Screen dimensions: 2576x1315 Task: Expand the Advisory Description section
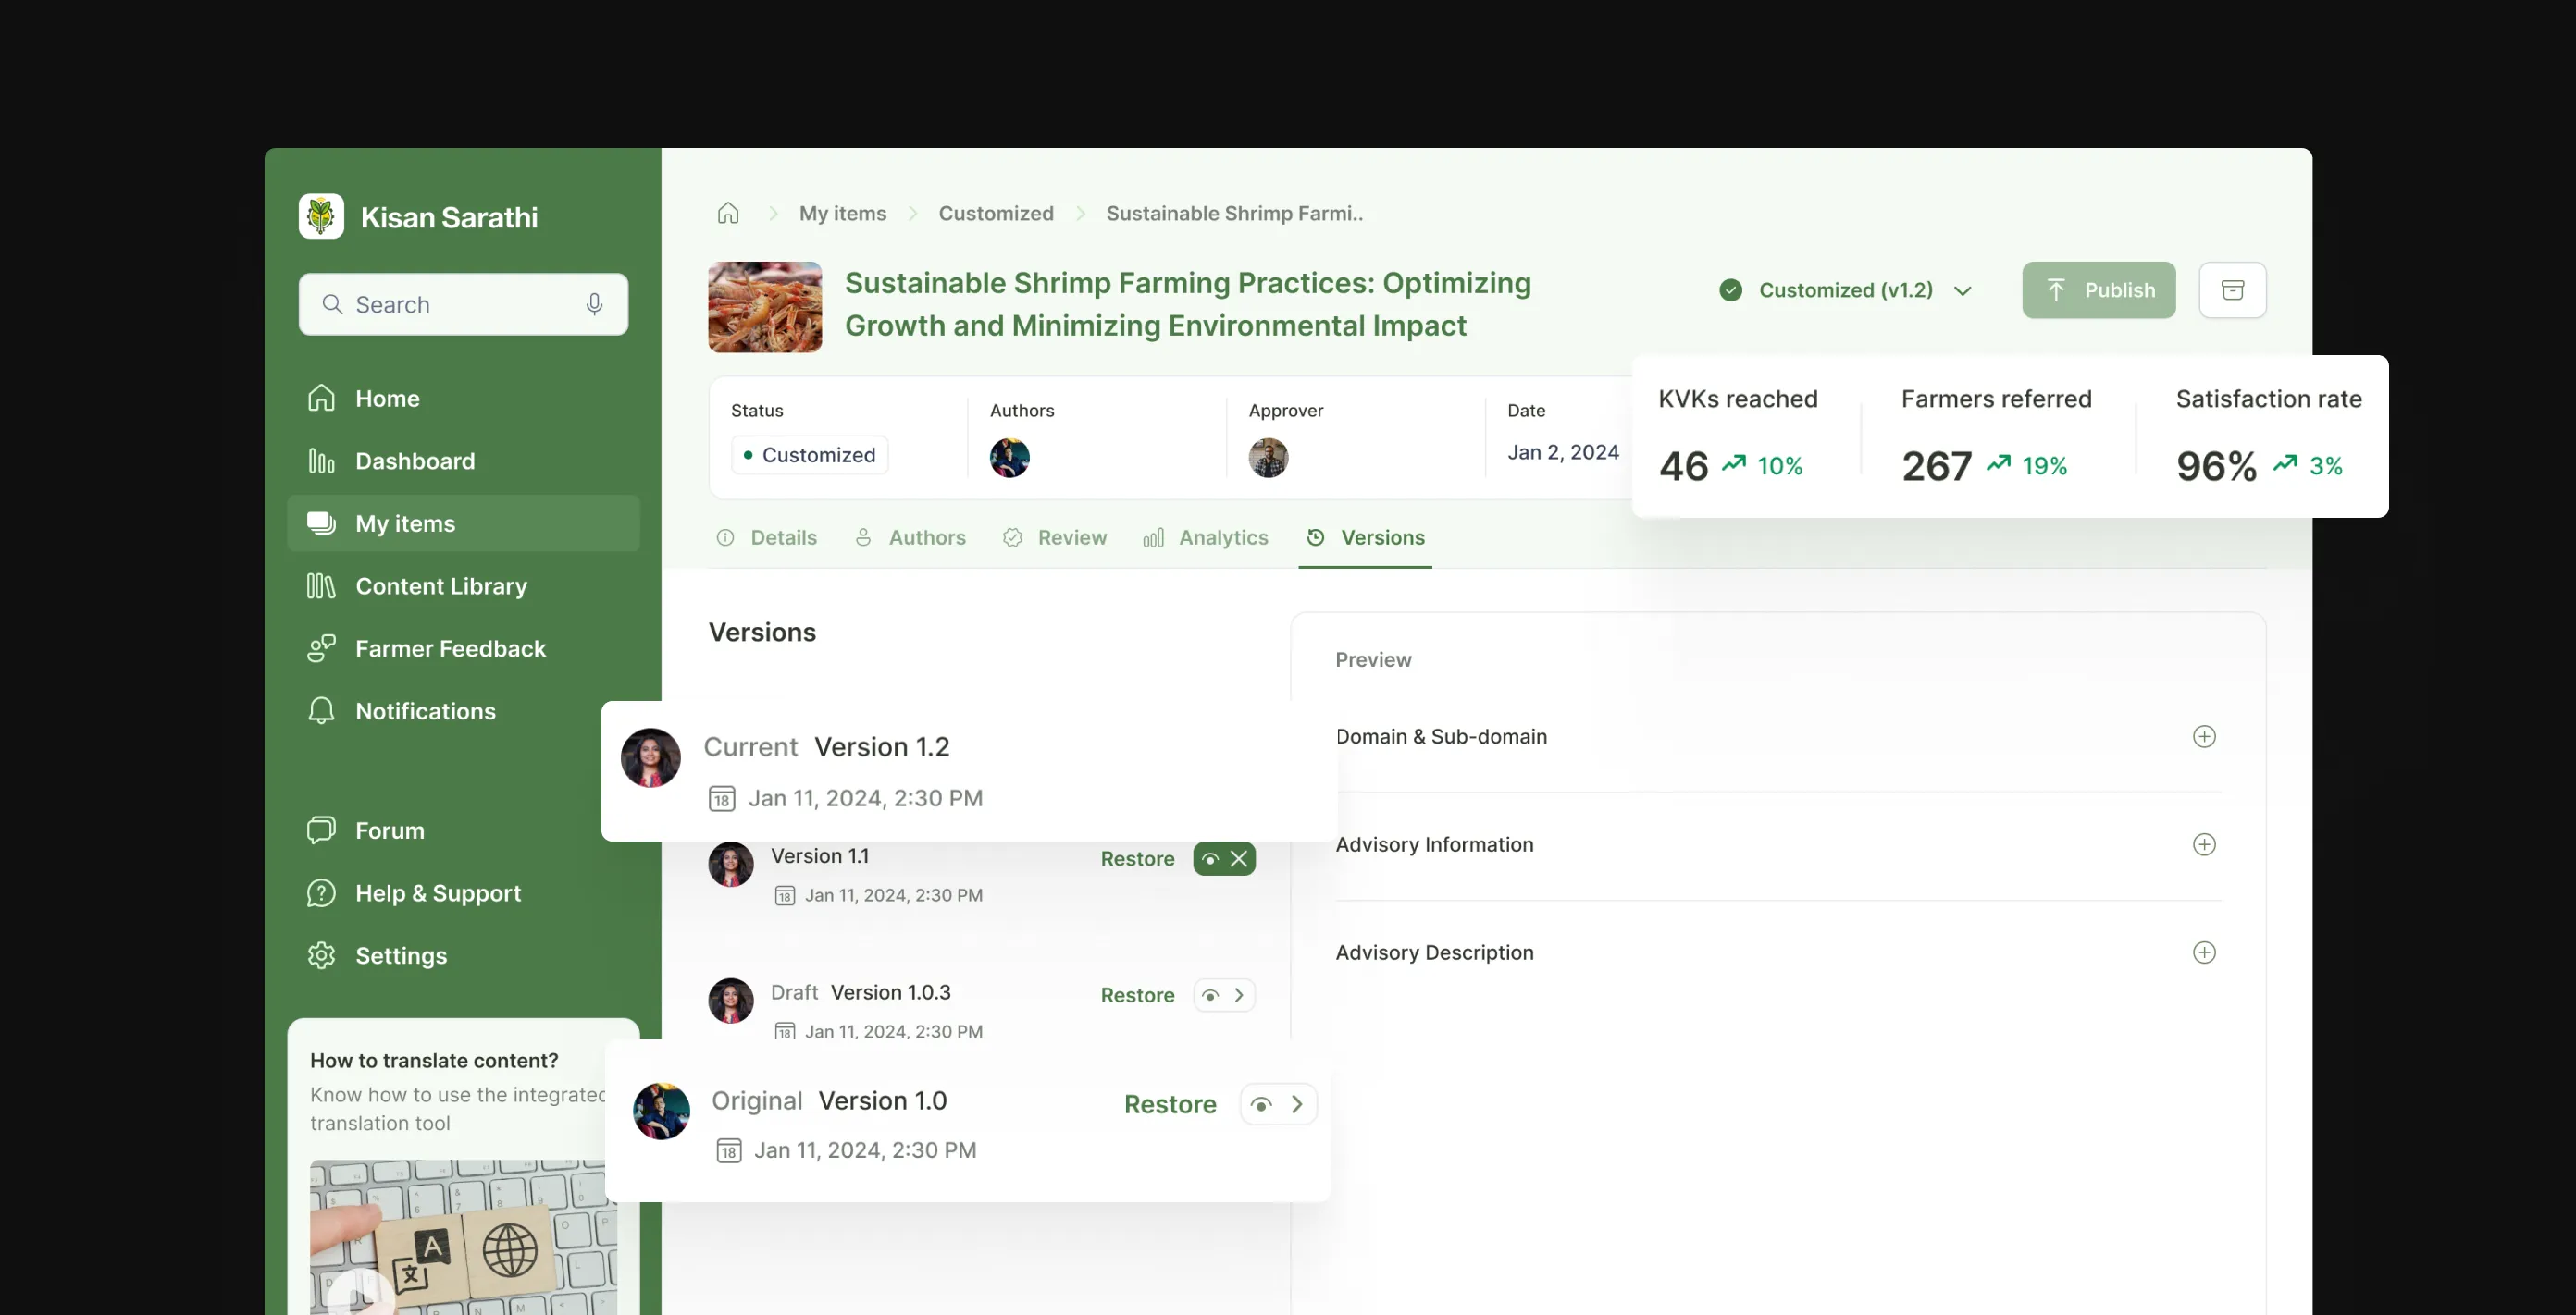2204,952
